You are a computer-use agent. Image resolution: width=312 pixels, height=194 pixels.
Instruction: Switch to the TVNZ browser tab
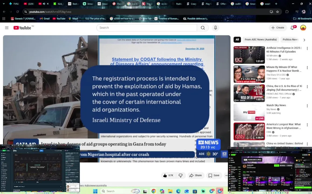(x=14, y=4)
